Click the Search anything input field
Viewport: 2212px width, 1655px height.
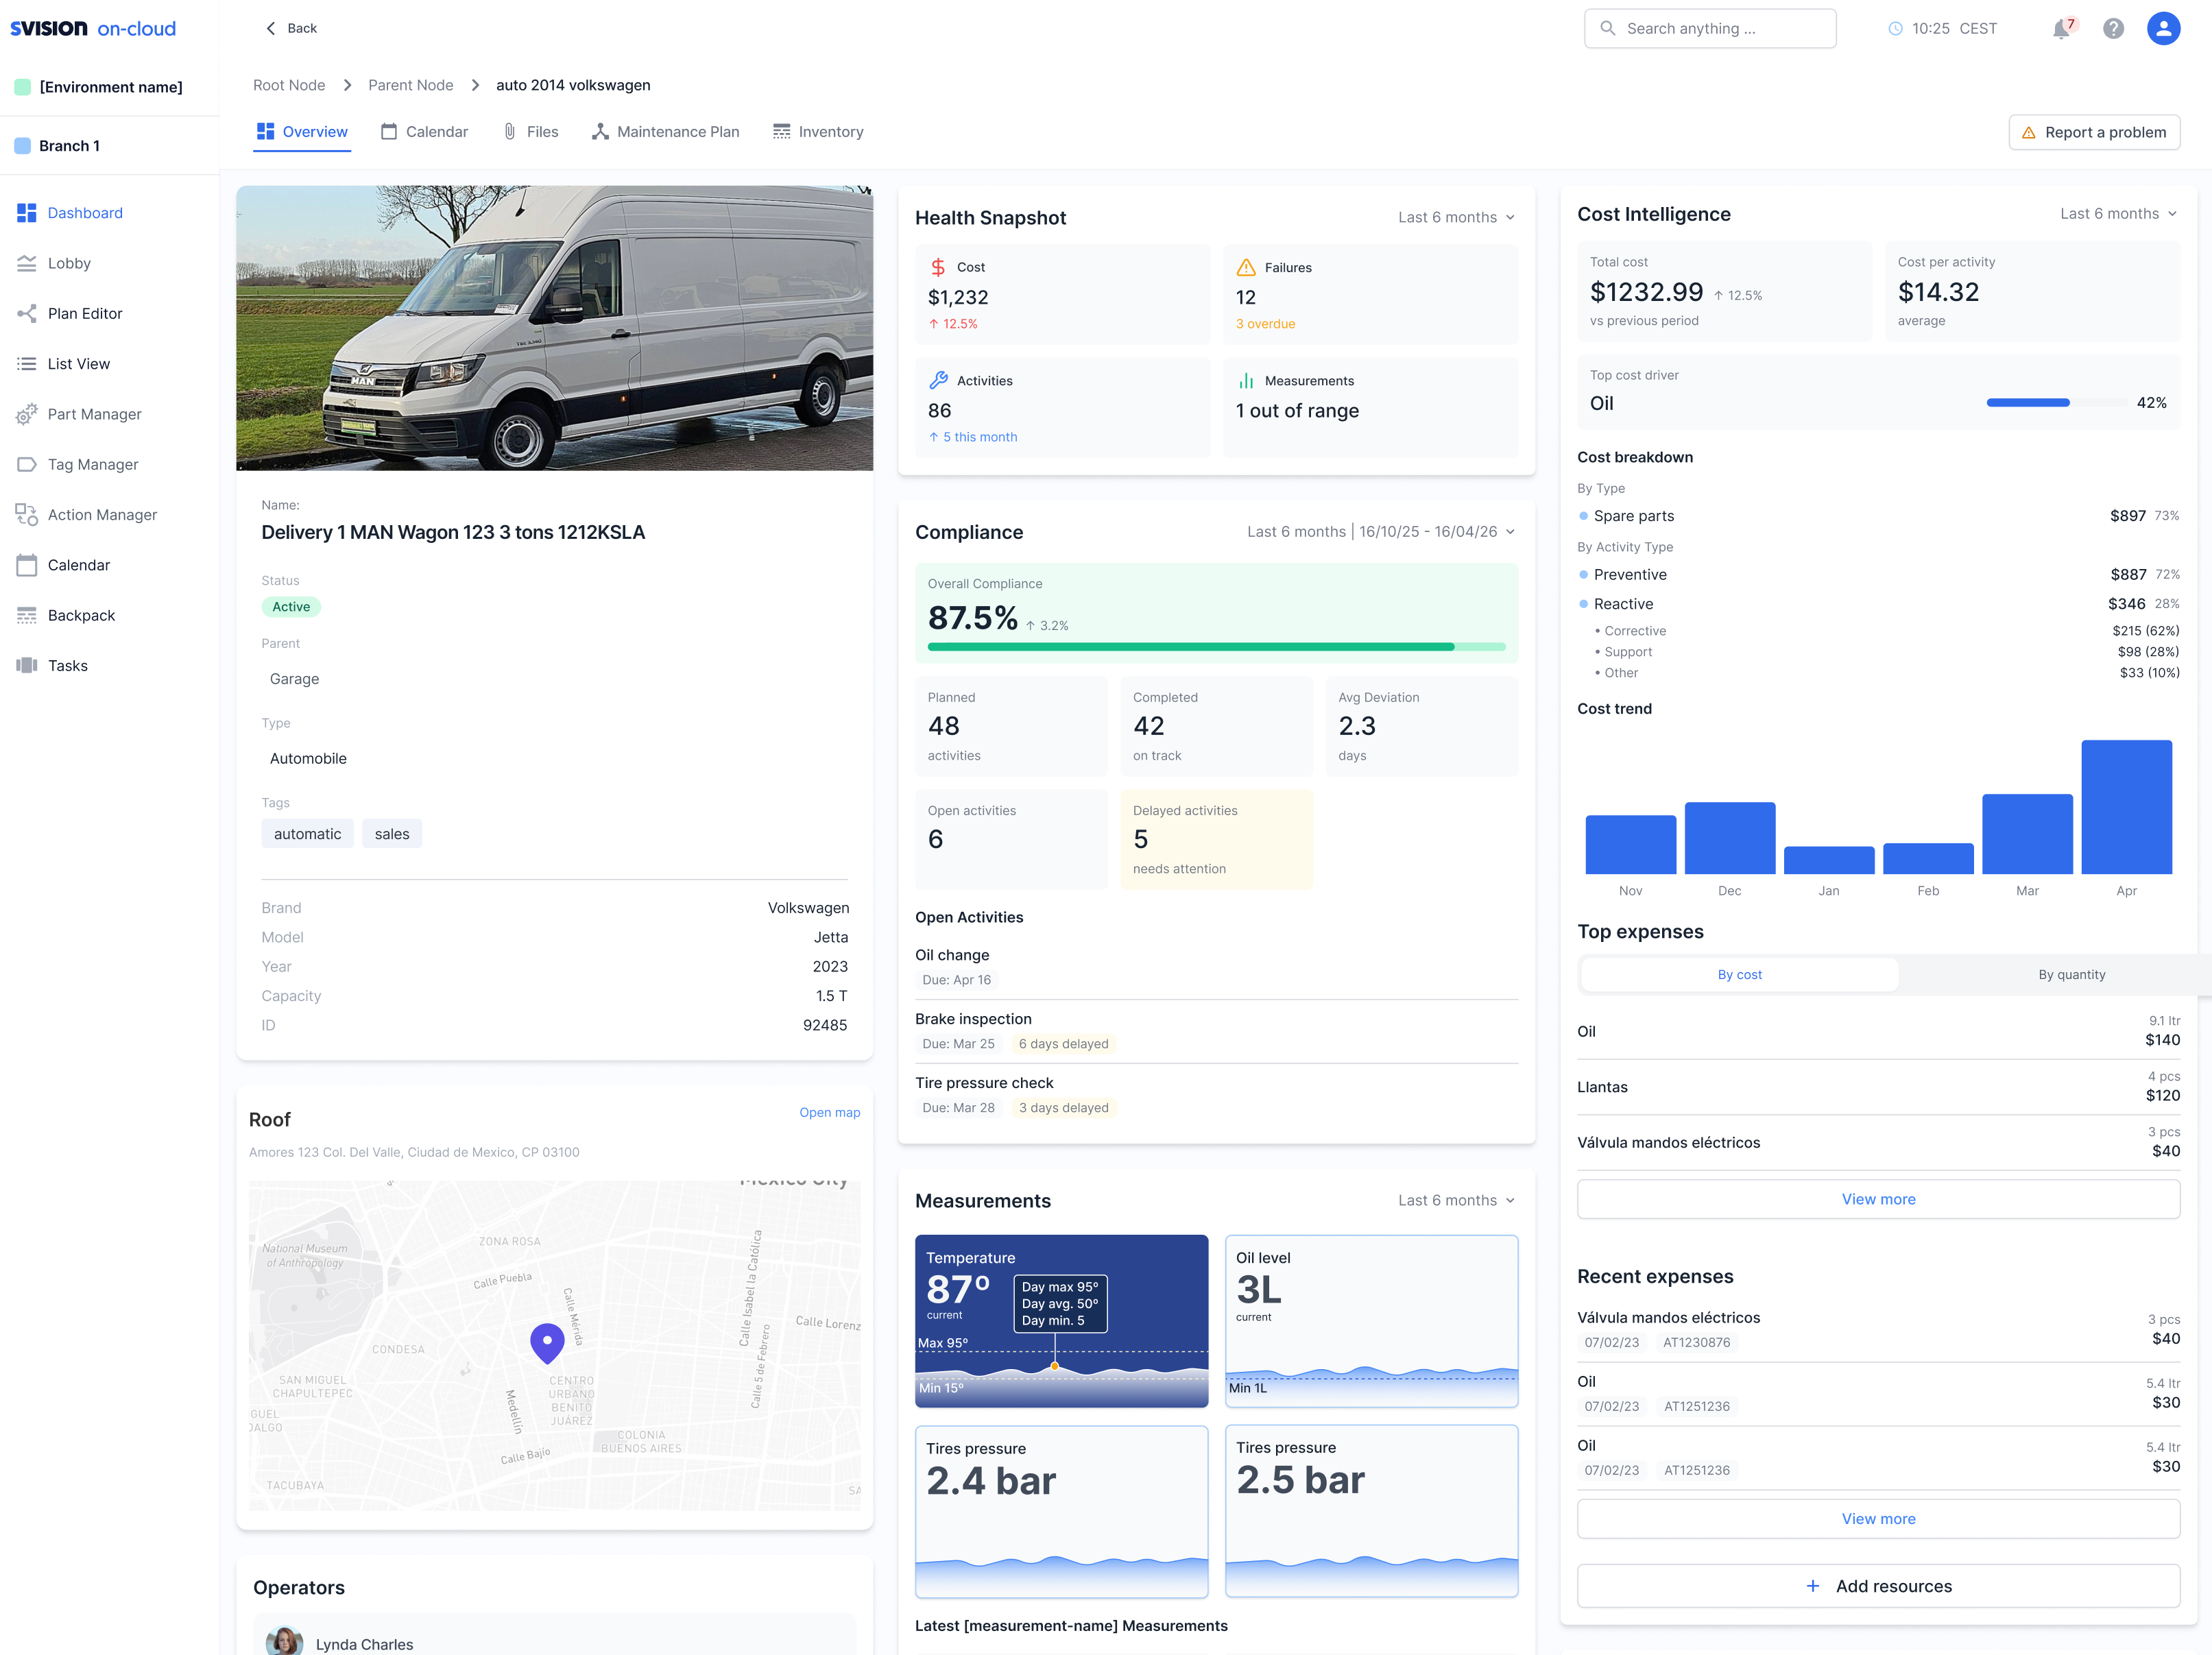pyautogui.click(x=1710, y=28)
